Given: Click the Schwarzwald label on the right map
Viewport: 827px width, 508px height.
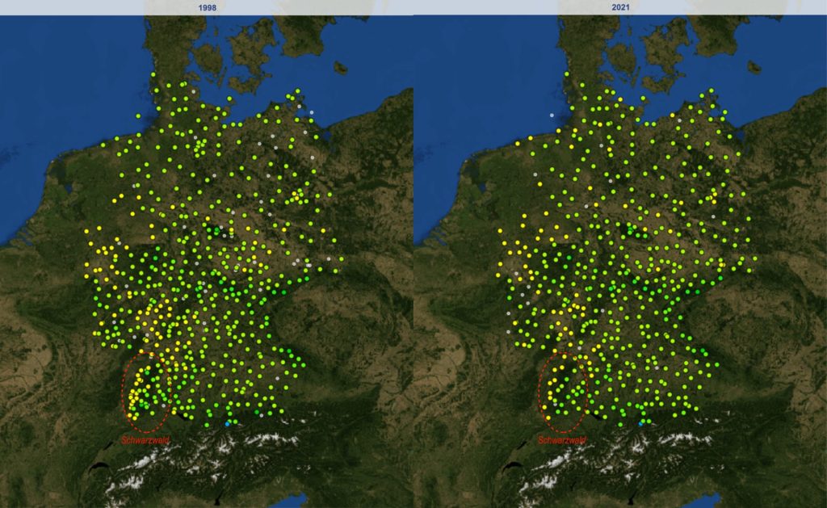Looking at the screenshot, I should click(562, 440).
